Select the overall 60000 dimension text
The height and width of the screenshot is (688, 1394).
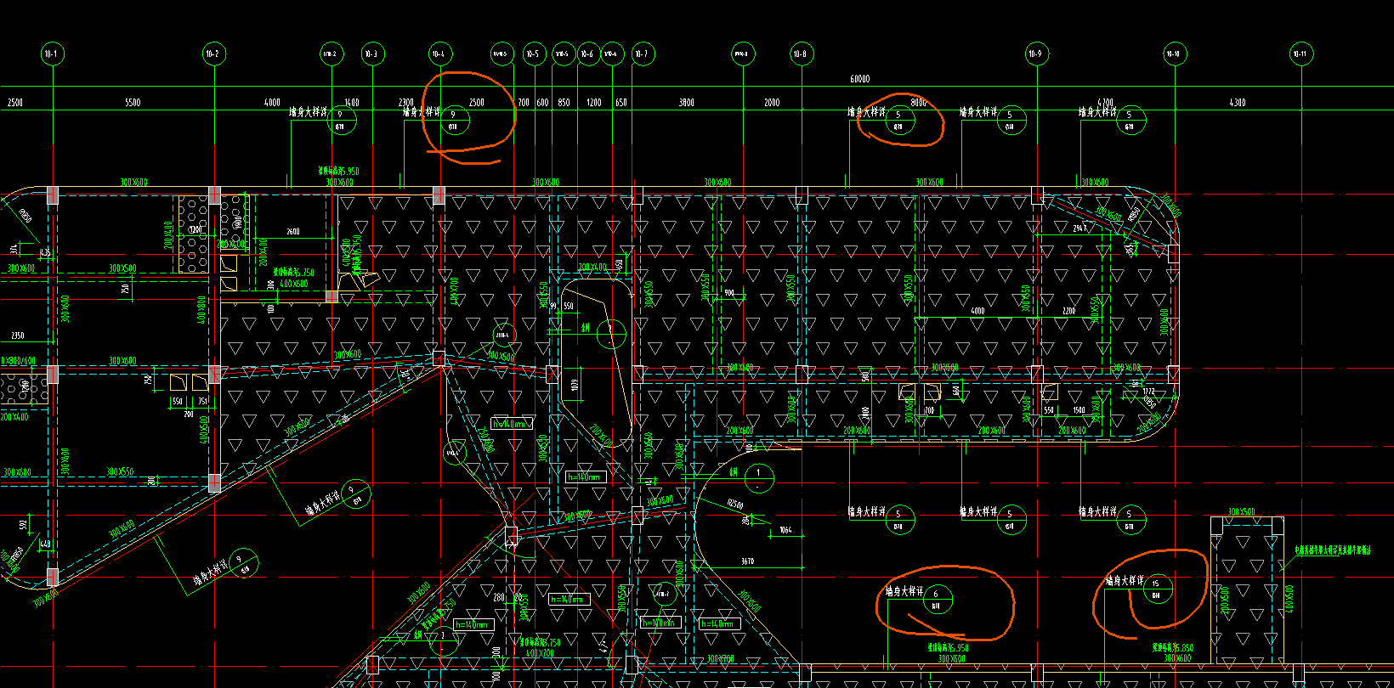[859, 80]
